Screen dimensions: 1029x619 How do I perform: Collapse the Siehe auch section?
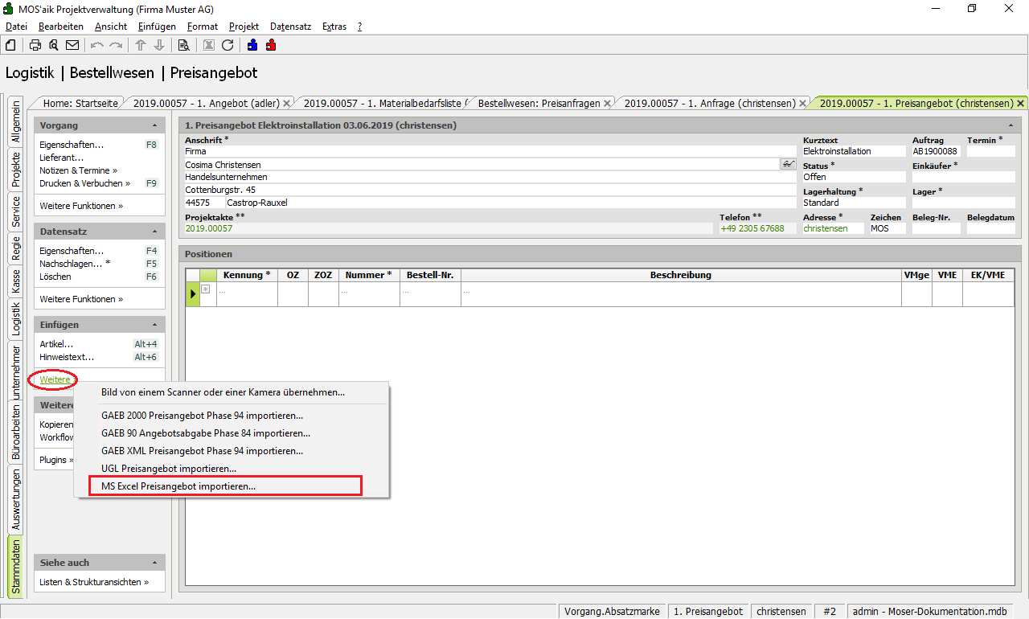[154, 563]
